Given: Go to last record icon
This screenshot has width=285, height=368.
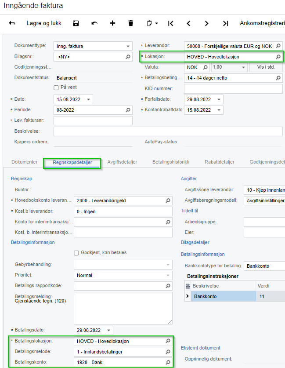Looking at the screenshot, I should click(x=225, y=23).
